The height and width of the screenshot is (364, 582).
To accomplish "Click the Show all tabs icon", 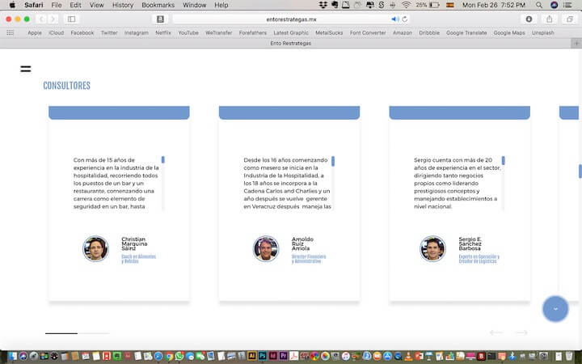I will coord(569,19).
